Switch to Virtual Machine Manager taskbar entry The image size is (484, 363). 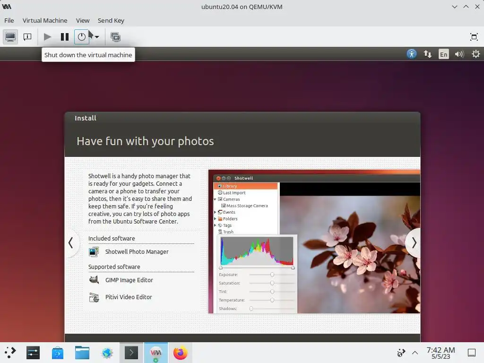[x=156, y=353]
